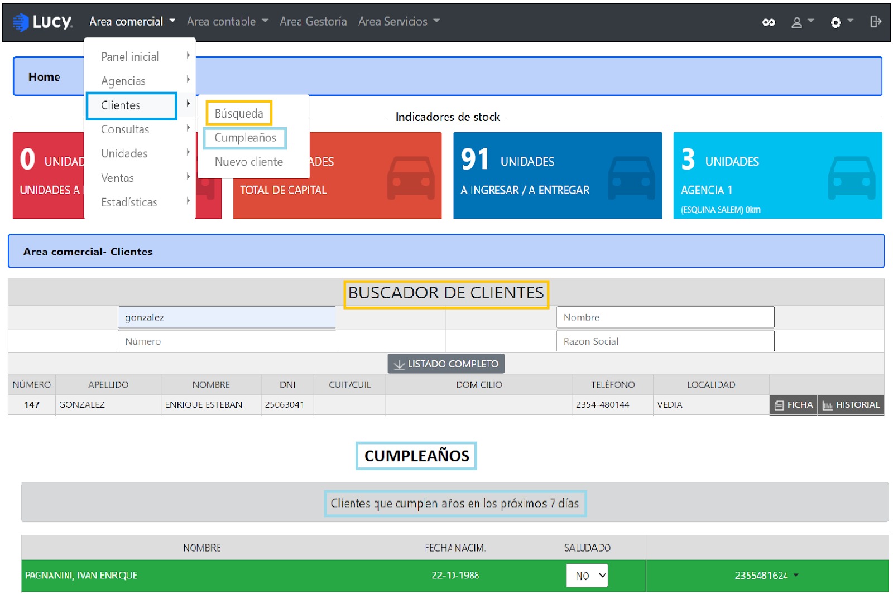Click DNI value 25063041
Screen dimensions: 893x594
284,405
